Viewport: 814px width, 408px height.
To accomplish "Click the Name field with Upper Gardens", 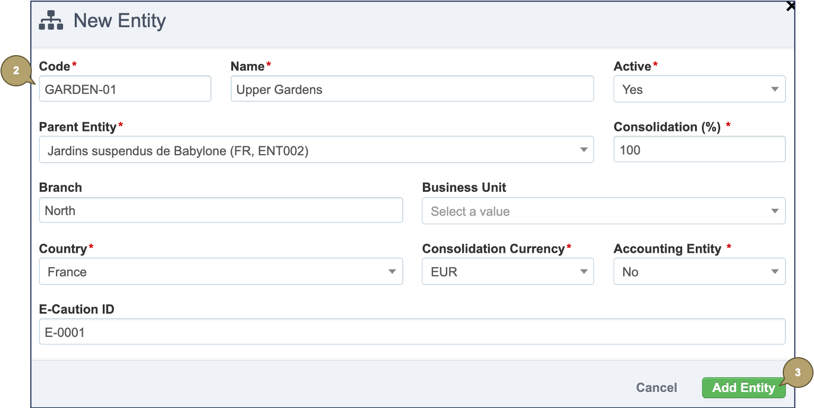I will (412, 89).
